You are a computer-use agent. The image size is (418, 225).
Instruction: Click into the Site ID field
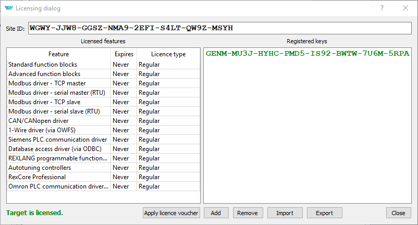pyautogui.click(x=220, y=28)
